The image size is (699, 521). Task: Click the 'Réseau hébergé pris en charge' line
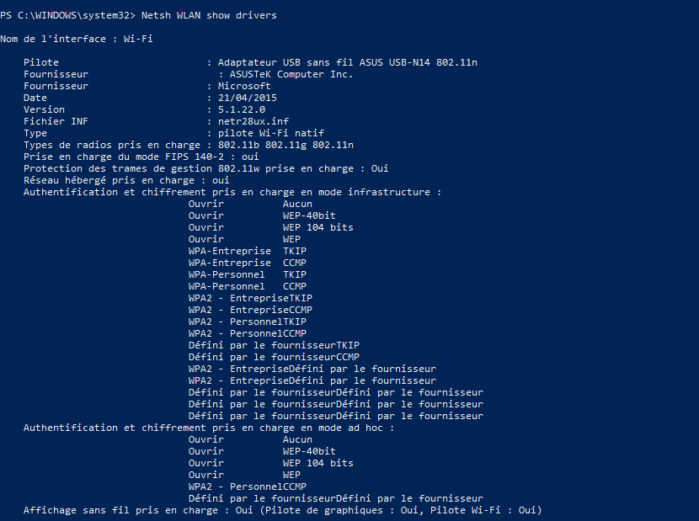126,180
